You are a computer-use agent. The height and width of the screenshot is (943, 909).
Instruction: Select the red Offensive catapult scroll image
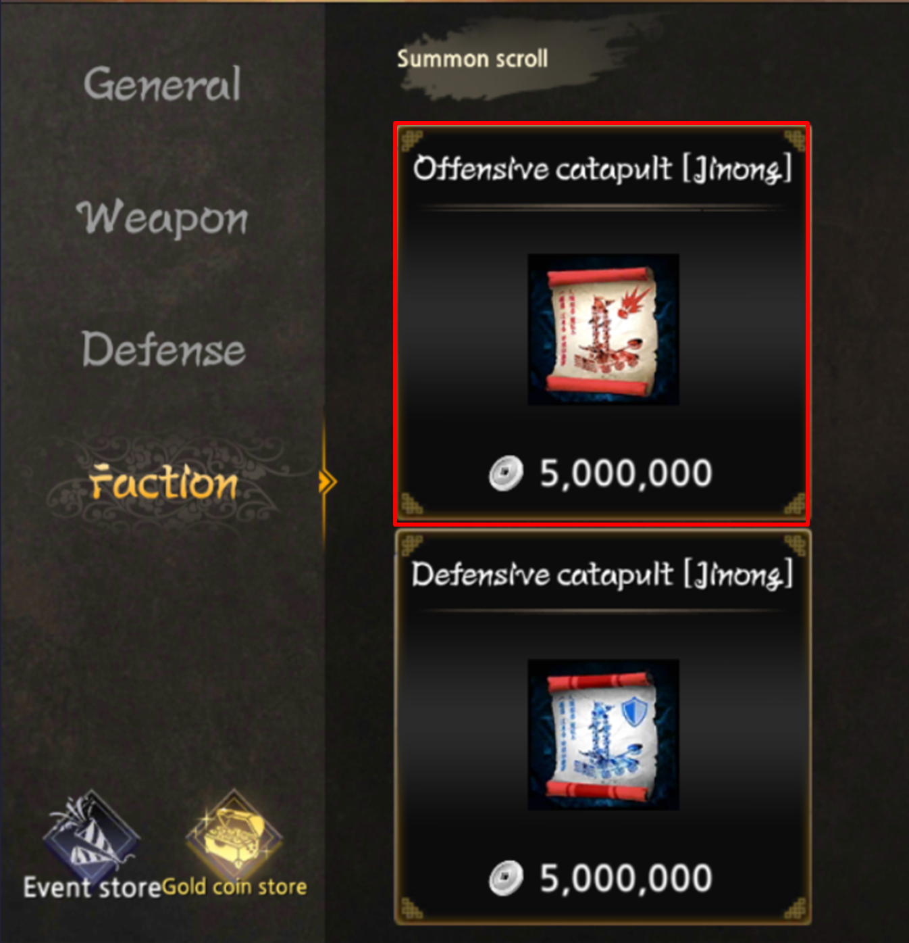pos(603,329)
